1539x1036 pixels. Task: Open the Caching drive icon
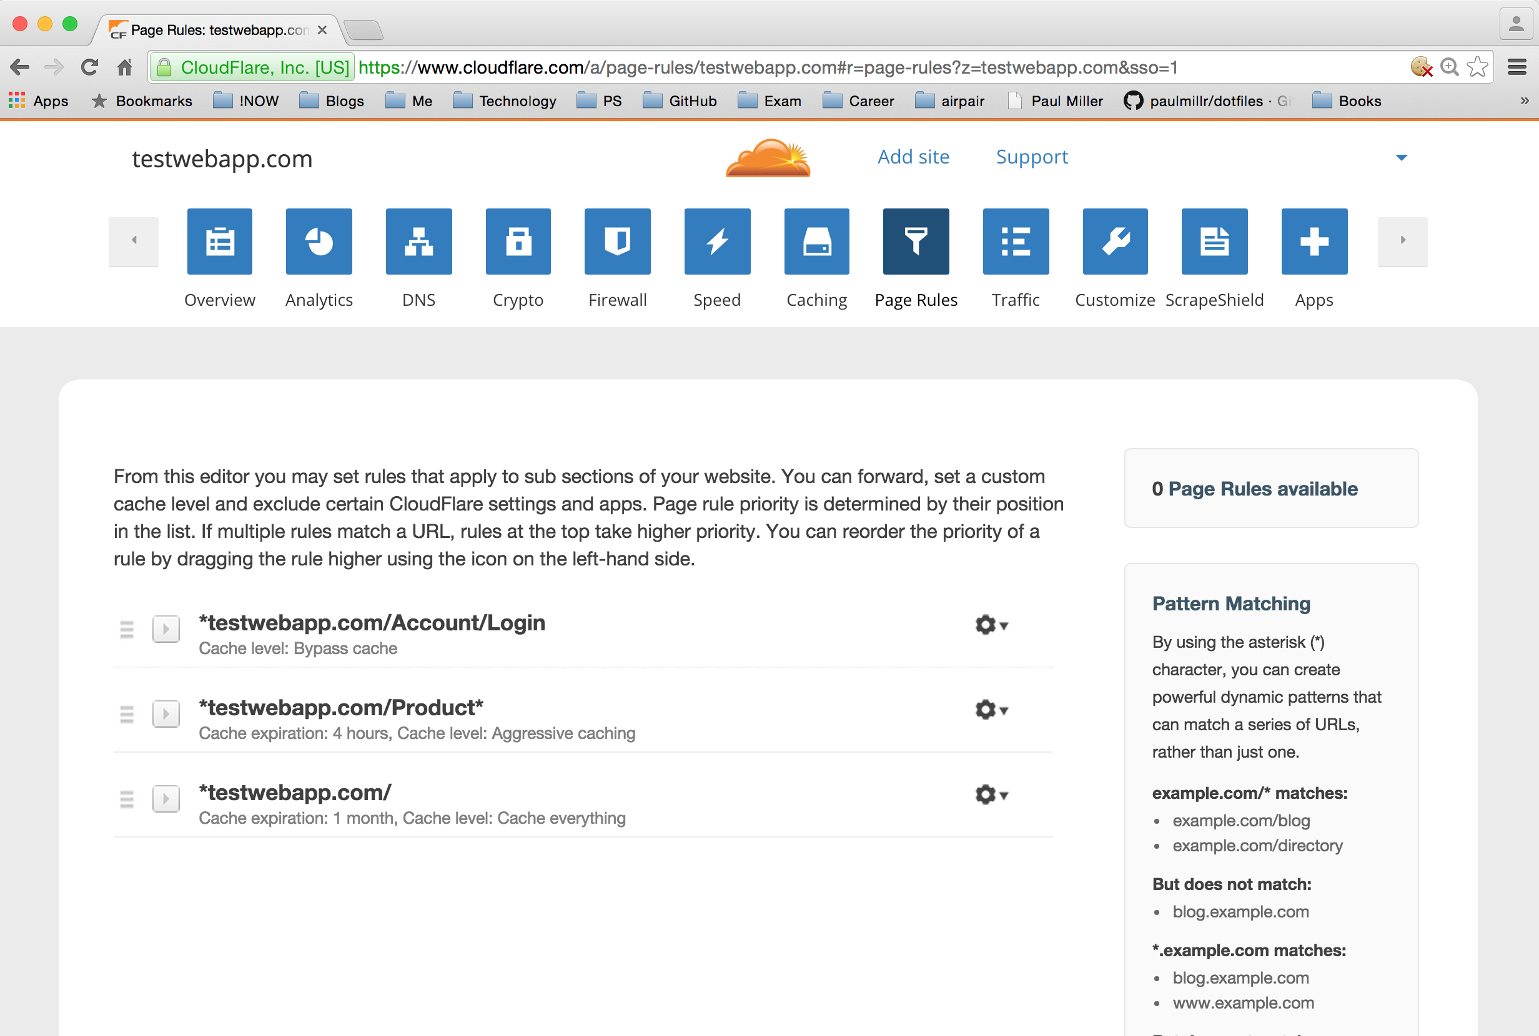coord(816,241)
